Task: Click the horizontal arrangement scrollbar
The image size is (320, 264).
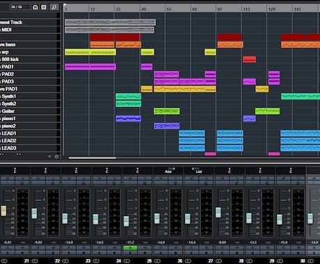Action: point(93,158)
